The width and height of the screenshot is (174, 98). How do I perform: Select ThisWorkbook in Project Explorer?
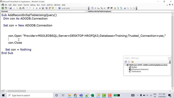coord(136,71)
